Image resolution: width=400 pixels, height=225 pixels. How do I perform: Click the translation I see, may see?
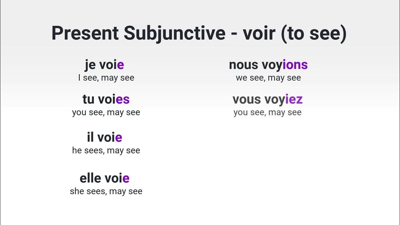point(106,78)
